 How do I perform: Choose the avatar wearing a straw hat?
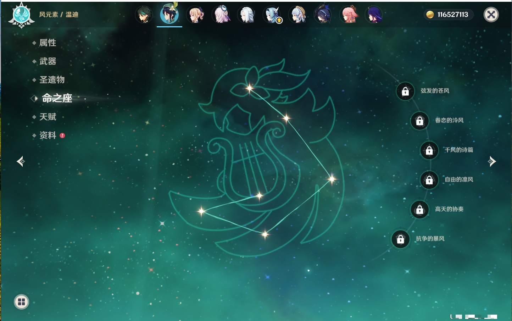coord(297,15)
